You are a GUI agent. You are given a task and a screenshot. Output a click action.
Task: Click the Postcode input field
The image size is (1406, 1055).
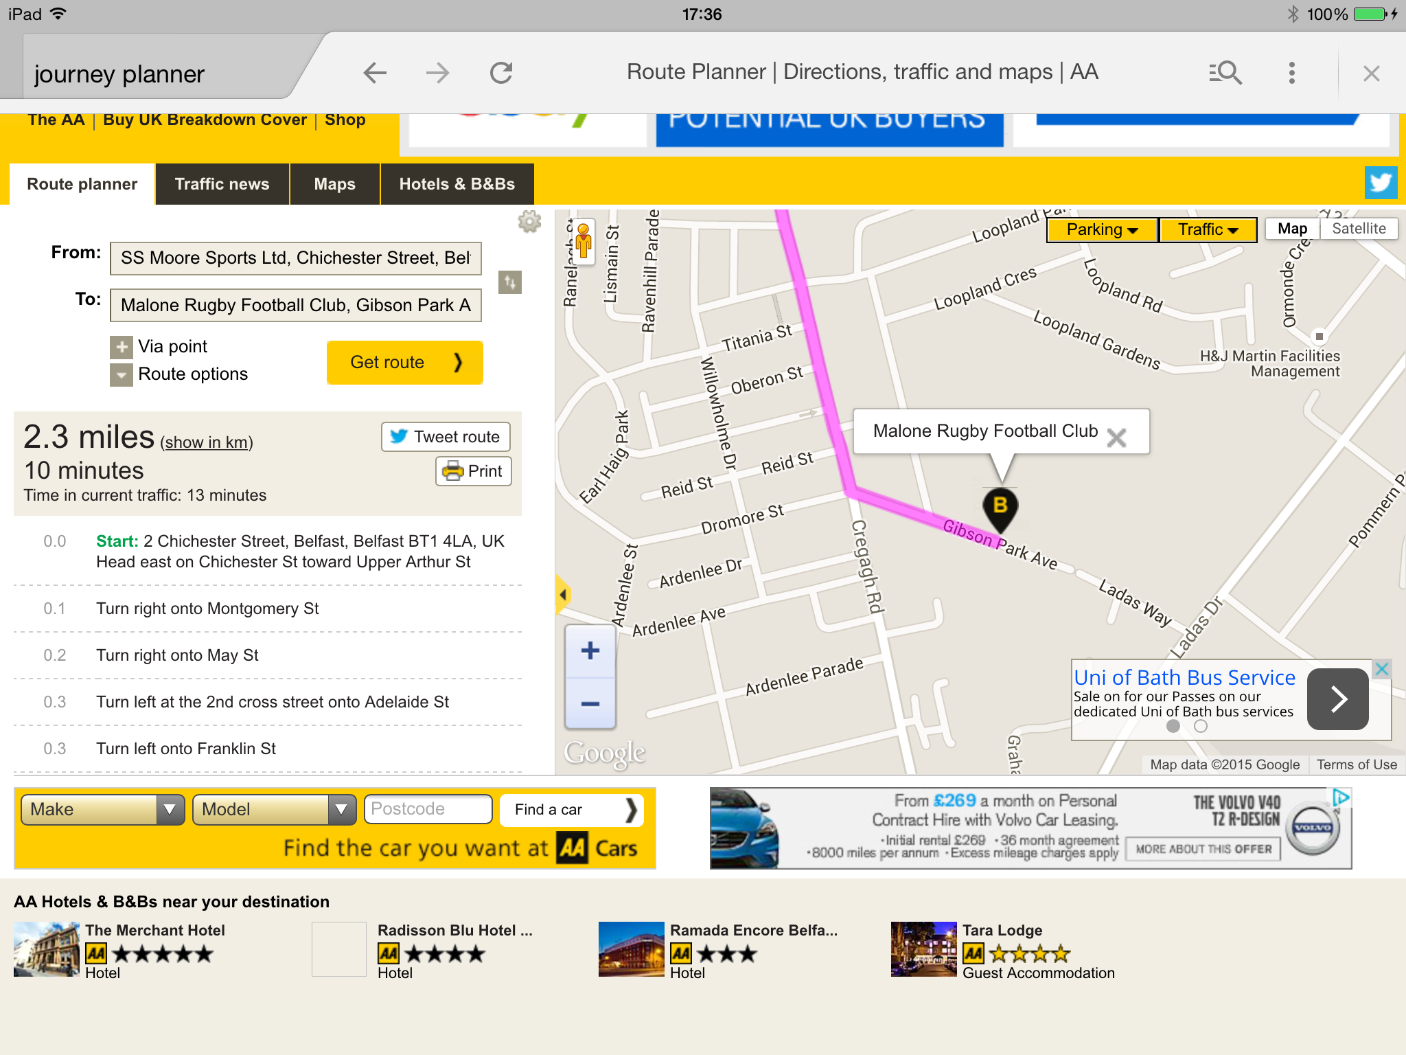(428, 809)
